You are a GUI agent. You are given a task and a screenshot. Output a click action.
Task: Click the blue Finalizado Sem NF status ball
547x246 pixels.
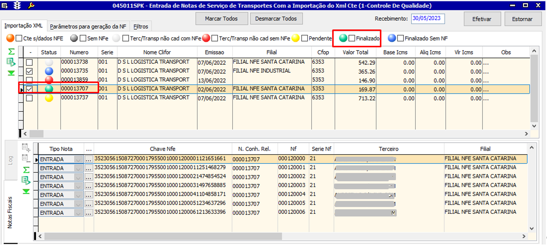coord(392,38)
